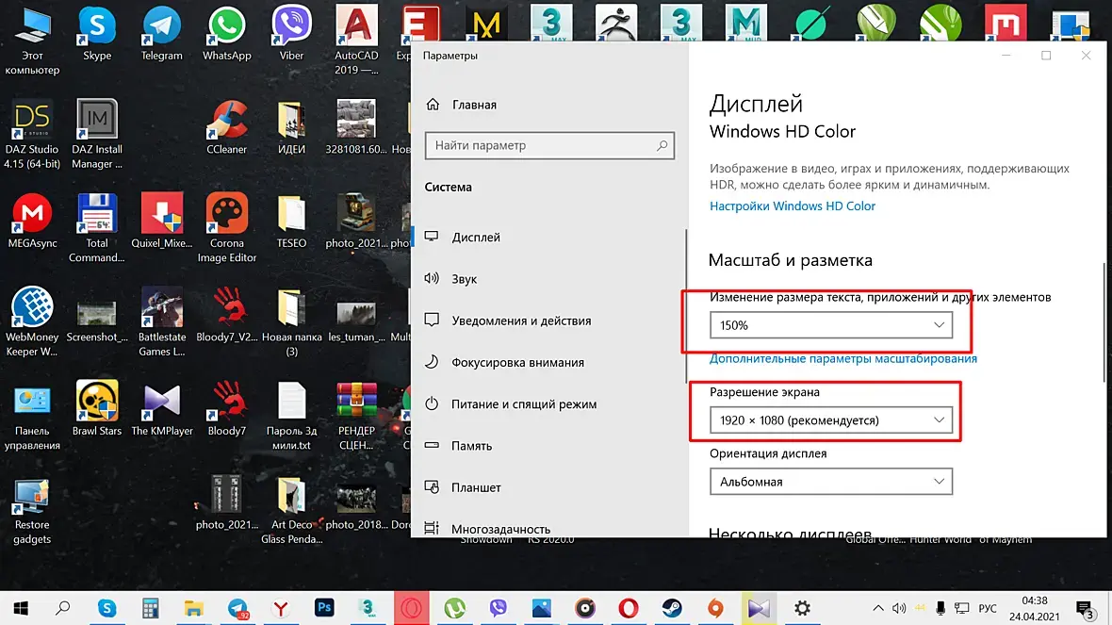Open Settings gear in taskbar
The width and height of the screenshot is (1112, 625).
pos(802,608)
